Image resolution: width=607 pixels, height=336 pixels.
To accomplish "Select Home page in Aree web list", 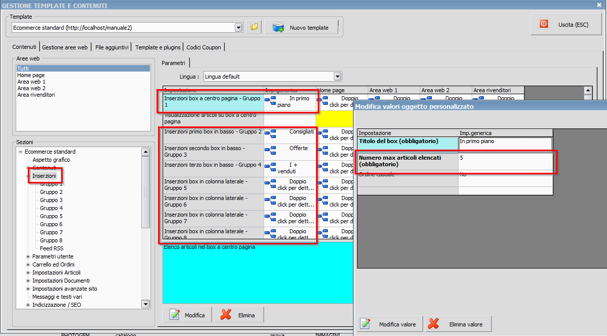I will (31, 75).
